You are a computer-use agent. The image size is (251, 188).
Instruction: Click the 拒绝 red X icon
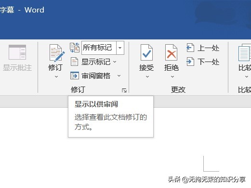(x=171, y=52)
